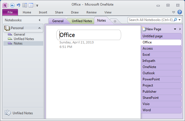Image resolution: width=185 pixels, height=121 pixels.
Task: Open the SharePoint page tab
Action: coord(161,98)
